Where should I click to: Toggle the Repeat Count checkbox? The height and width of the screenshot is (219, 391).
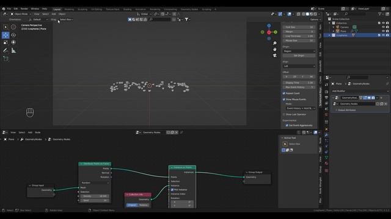(283, 93)
